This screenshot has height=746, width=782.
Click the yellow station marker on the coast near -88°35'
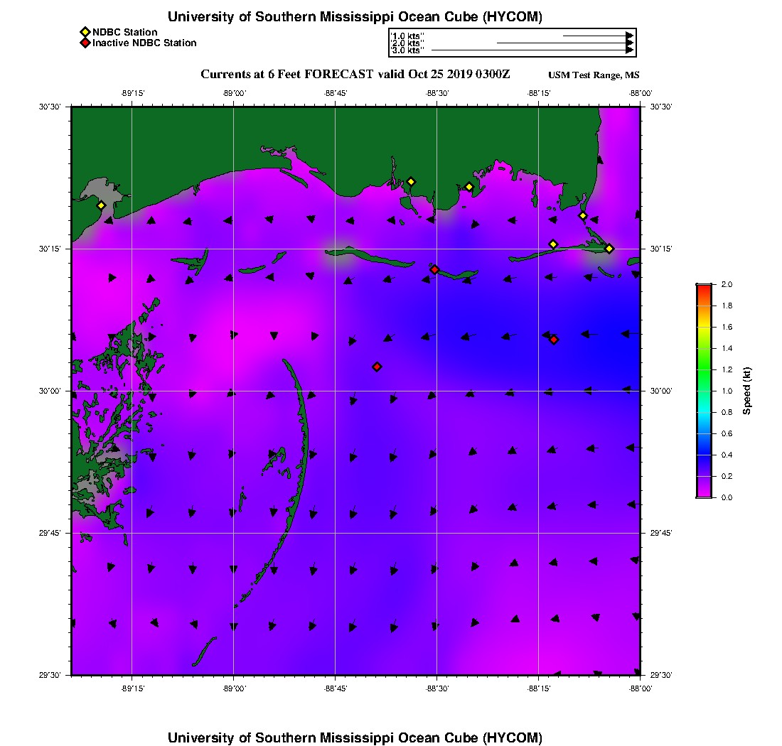(411, 182)
